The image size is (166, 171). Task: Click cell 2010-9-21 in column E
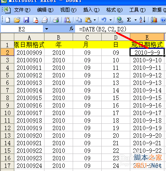[147, 143]
